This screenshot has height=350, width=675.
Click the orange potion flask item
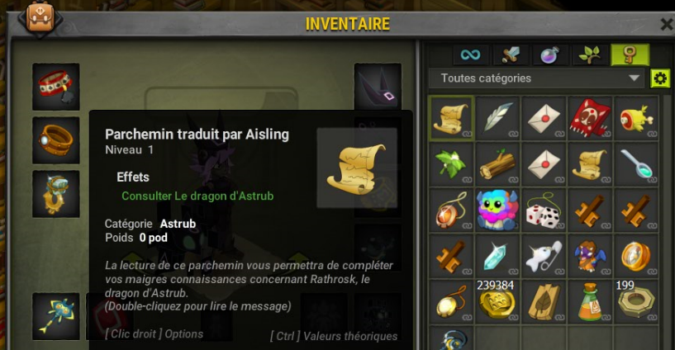click(590, 302)
